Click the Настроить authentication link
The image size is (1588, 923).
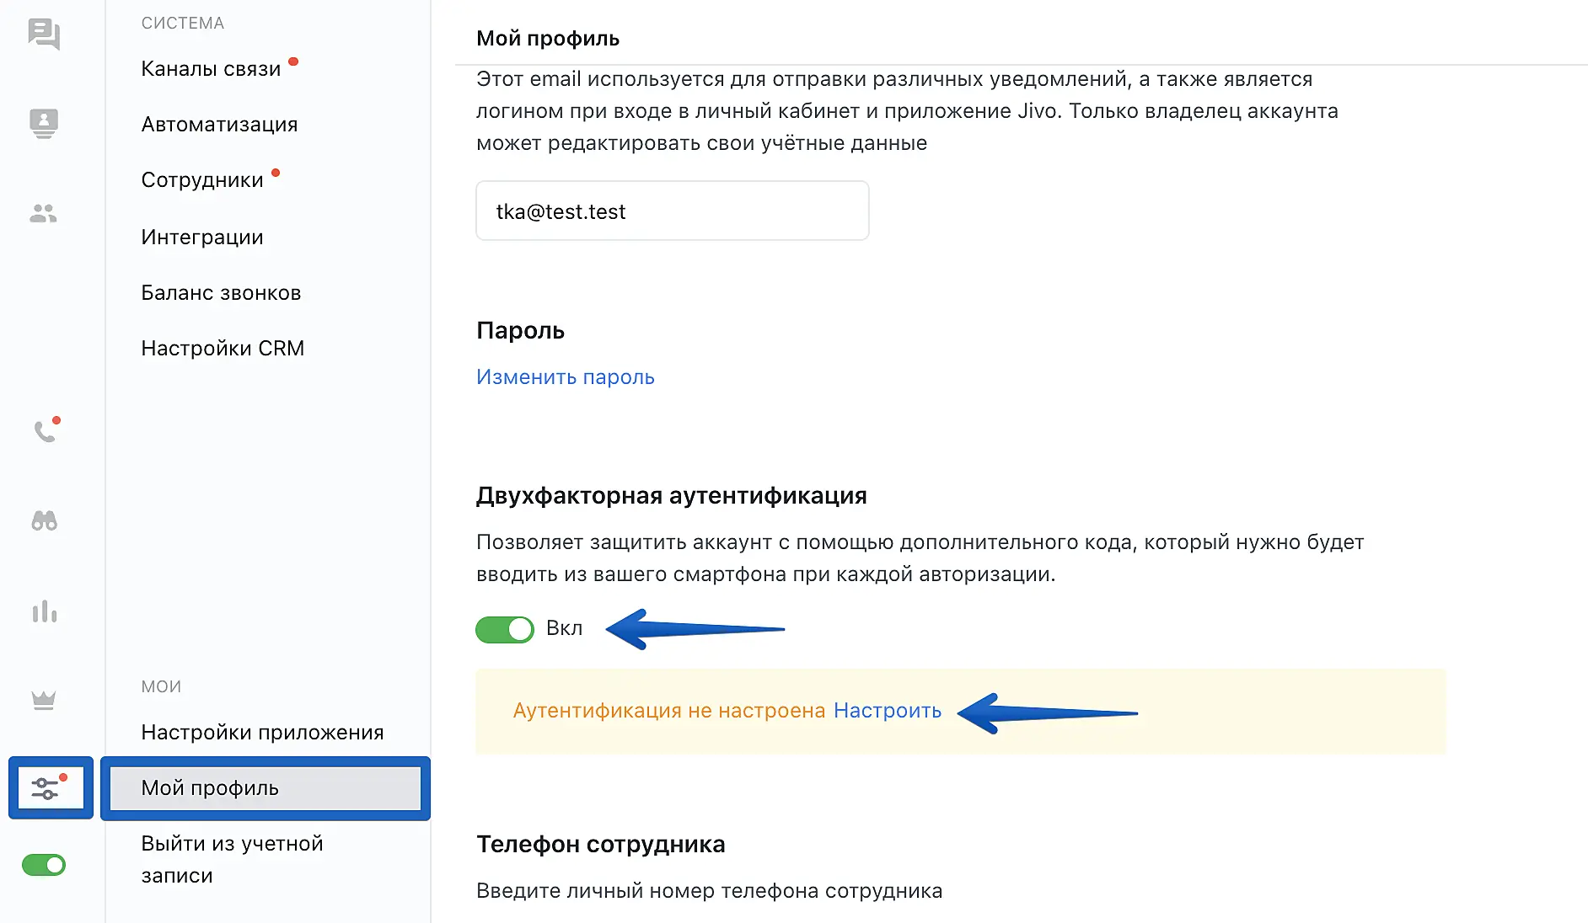[887, 711]
